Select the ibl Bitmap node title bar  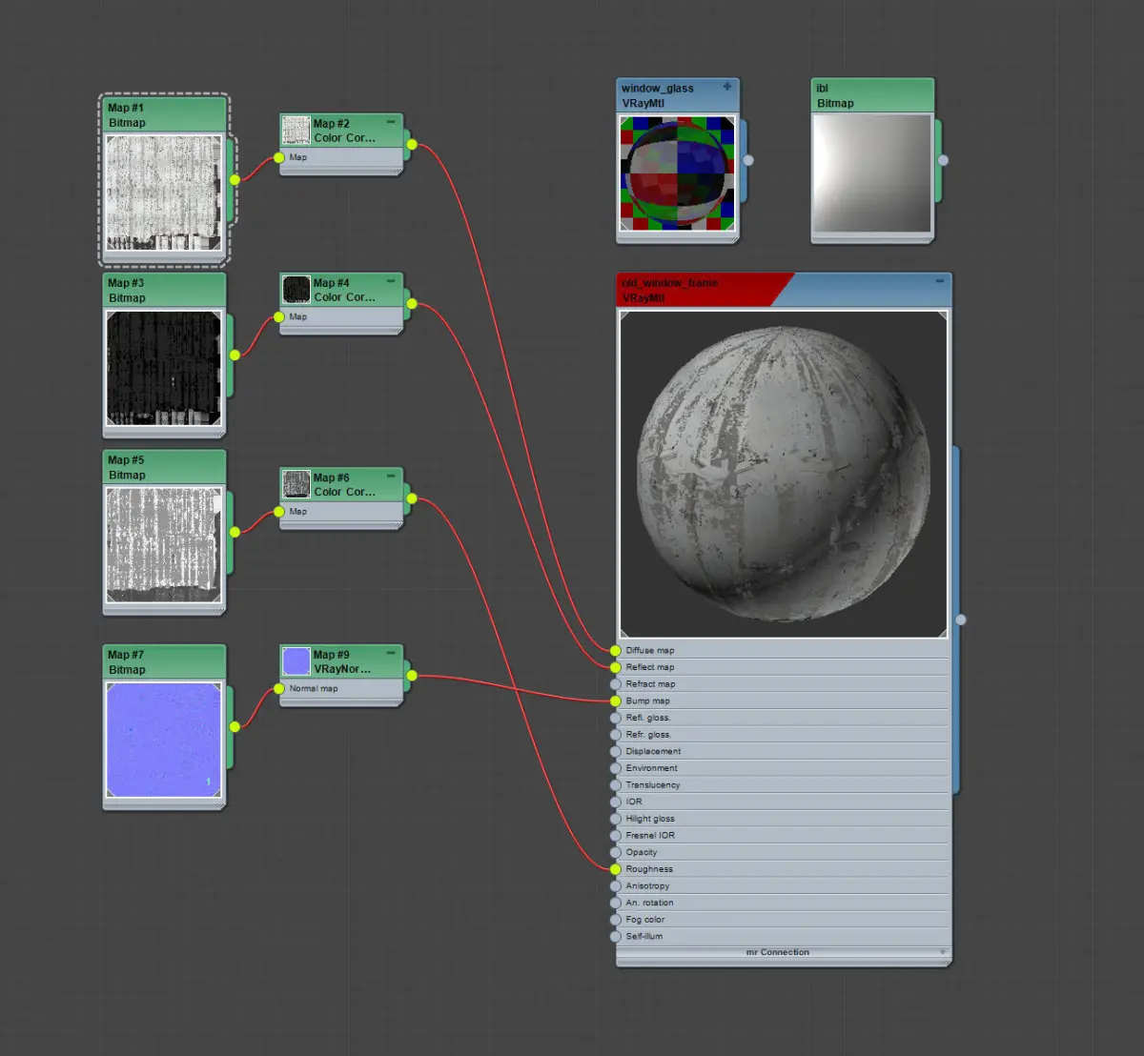coord(871,95)
